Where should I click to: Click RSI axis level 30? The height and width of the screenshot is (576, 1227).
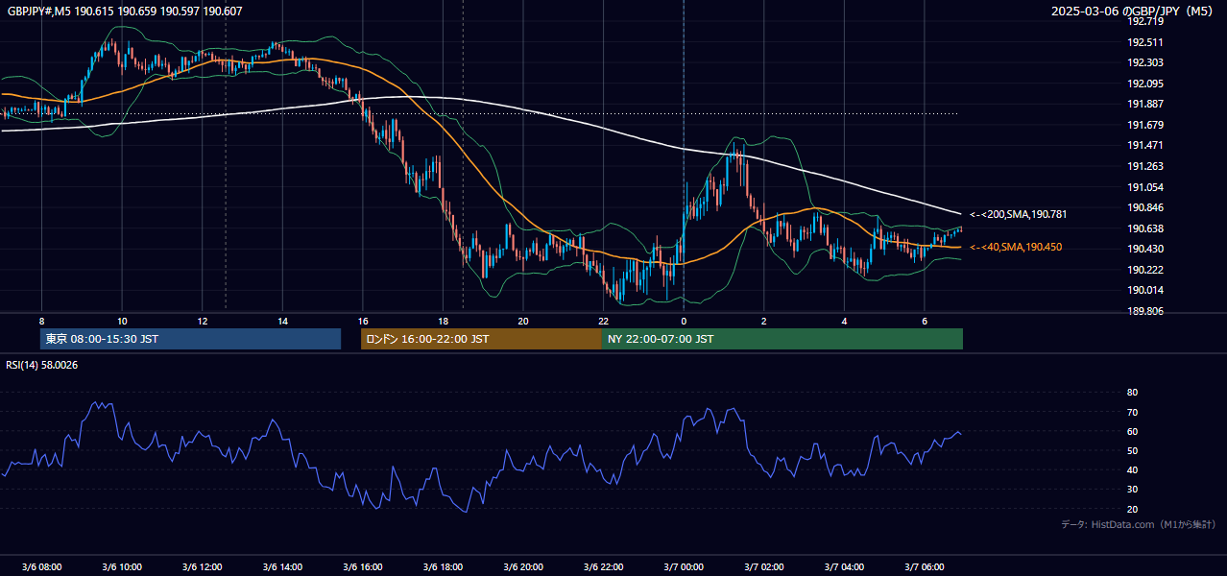pos(1132,490)
